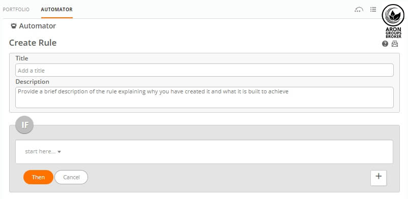
Task: Click the inbox tray icon beside help
Action: (x=395, y=44)
